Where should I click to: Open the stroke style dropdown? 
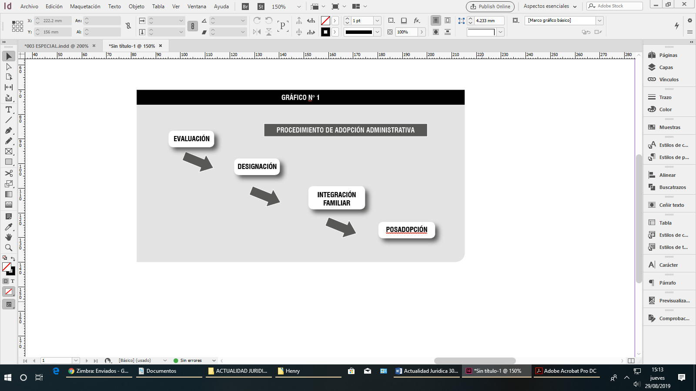click(x=378, y=32)
